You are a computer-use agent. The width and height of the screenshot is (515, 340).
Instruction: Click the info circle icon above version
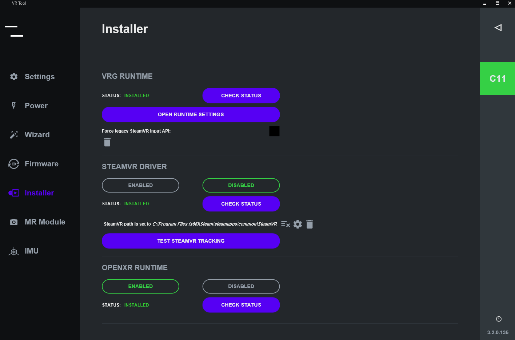(x=499, y=319)
